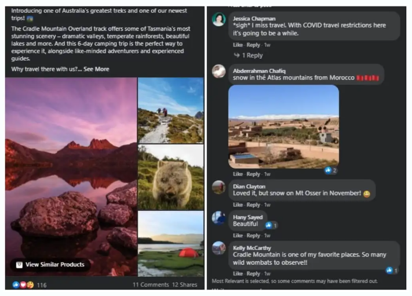412x296 pixels.
Task: Open the red tent camping photo
Action: [170, 243]
